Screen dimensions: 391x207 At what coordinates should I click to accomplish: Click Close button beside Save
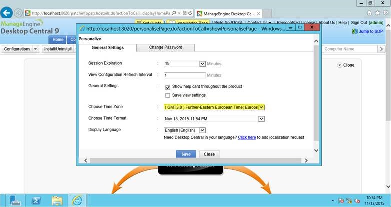209,154
